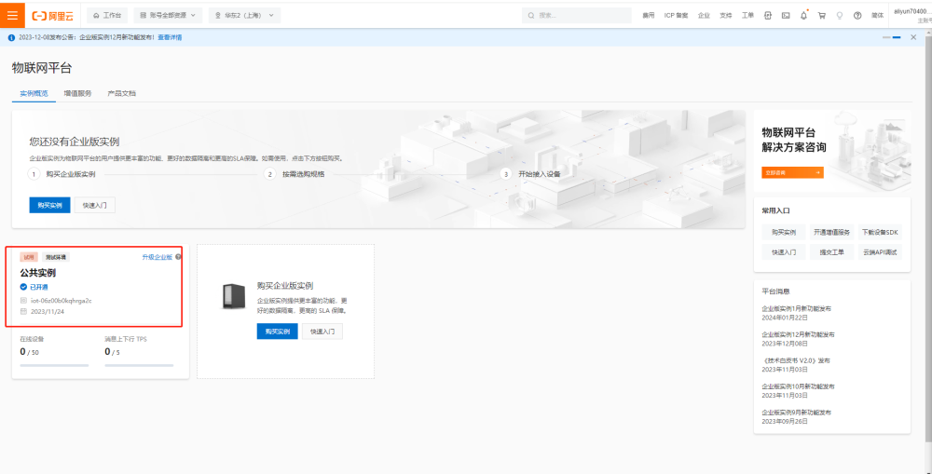Image resolution: width=932 pixels, height=474 pixels.
Task: Select the first announcement pager dash
Action: click(x=886, y=37)
